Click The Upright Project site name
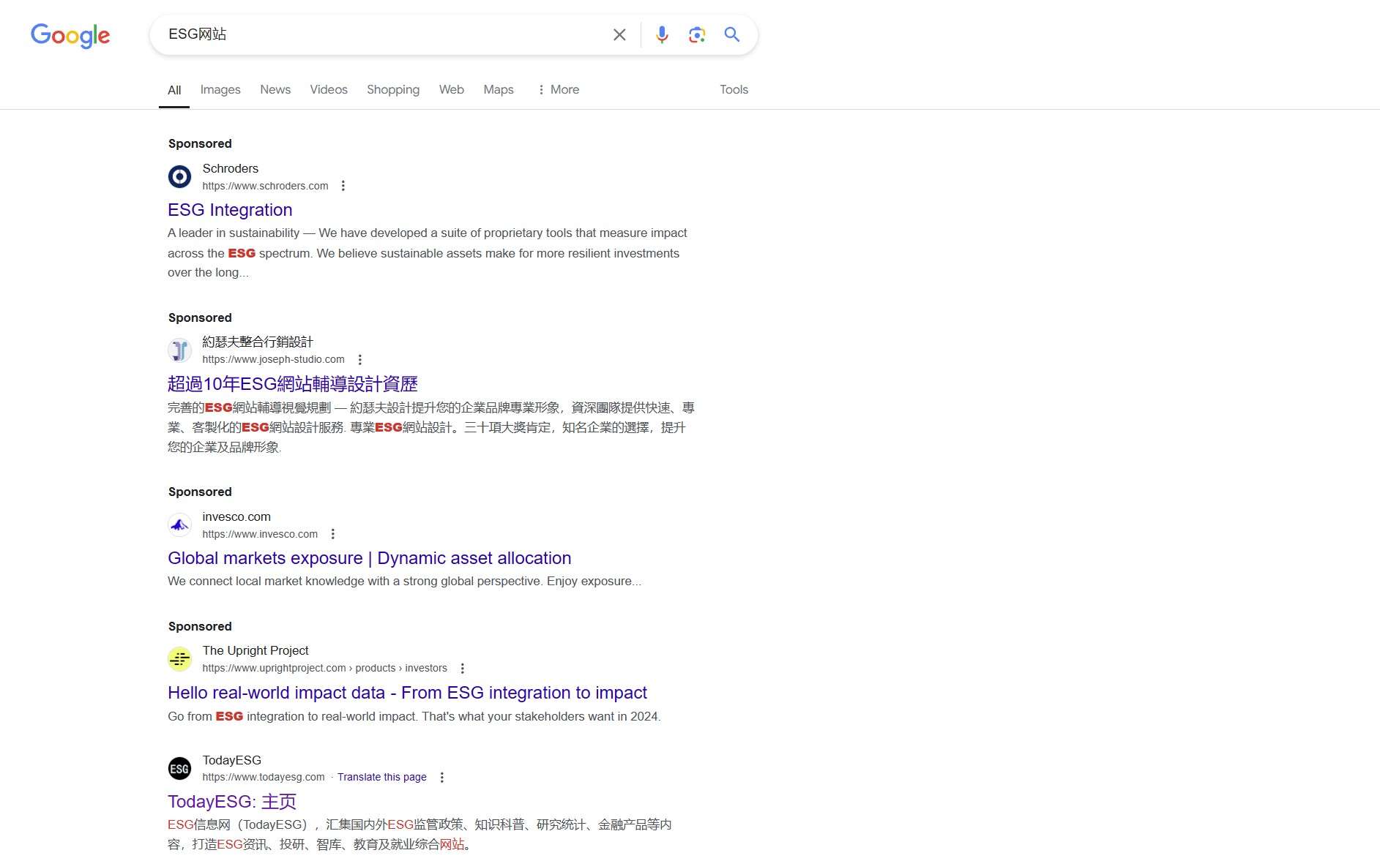Image resolution: width=1380 pixels, height=861 pixels. click(x=256, y=650)
